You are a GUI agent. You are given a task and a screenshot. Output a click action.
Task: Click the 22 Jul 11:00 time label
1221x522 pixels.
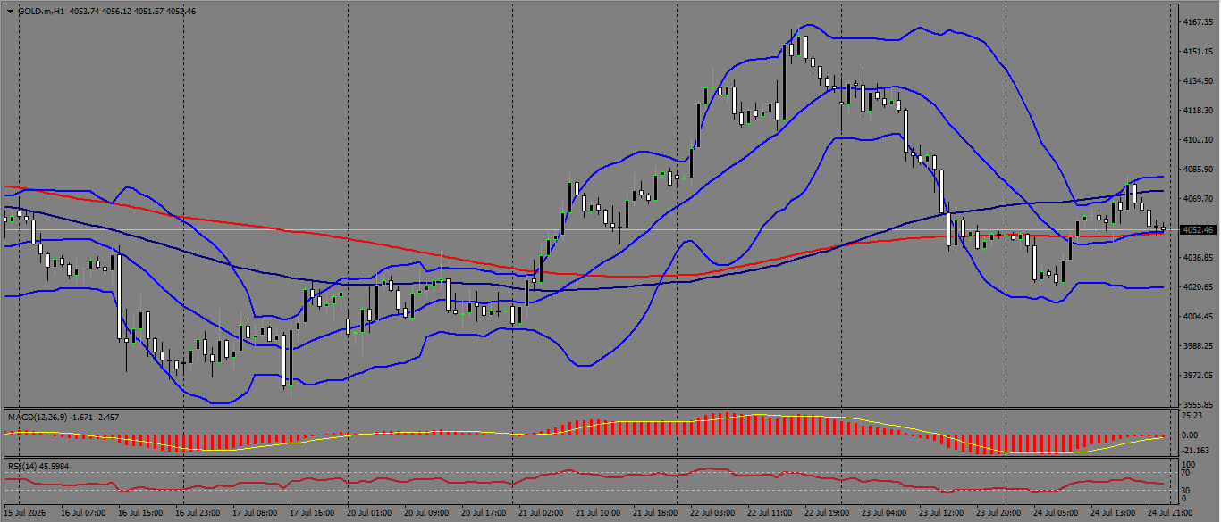770,514
